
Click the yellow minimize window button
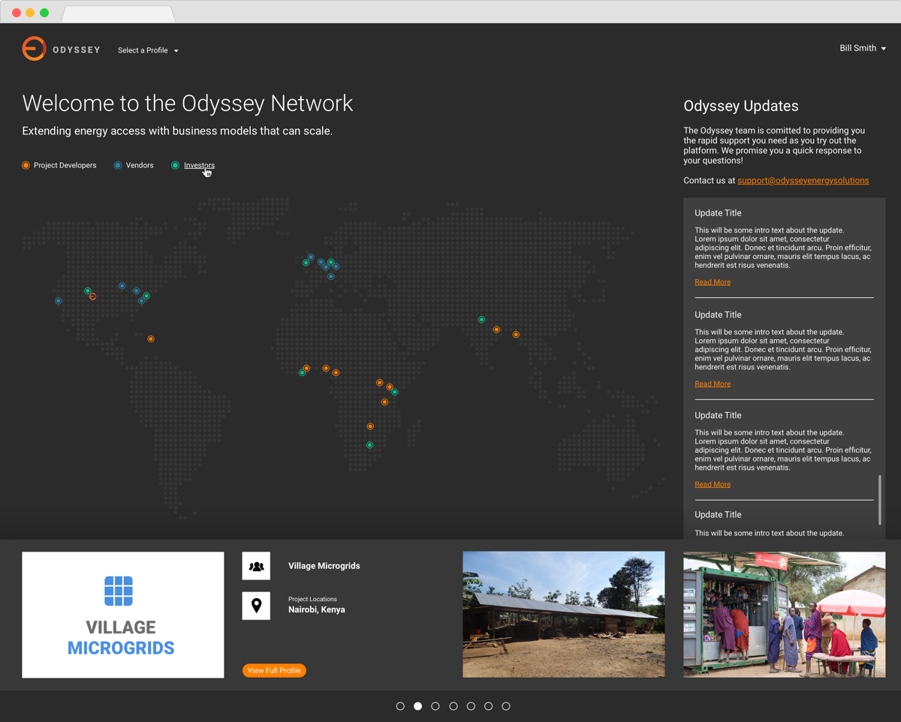click(30, 13)
